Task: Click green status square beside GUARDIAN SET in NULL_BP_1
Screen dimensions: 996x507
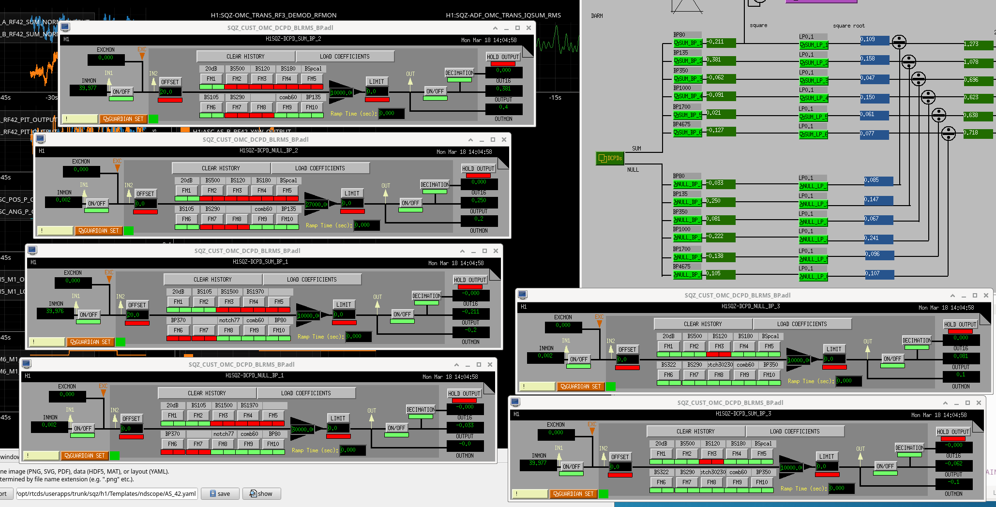Action: tap(115, 456)
